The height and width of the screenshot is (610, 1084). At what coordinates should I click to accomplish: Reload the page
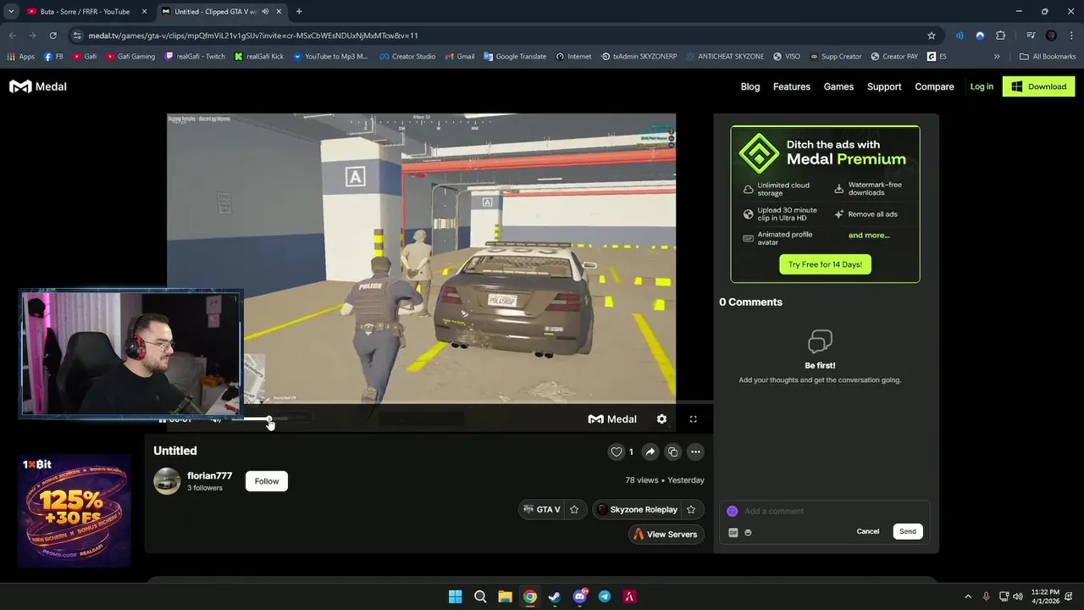pos(53,36)
